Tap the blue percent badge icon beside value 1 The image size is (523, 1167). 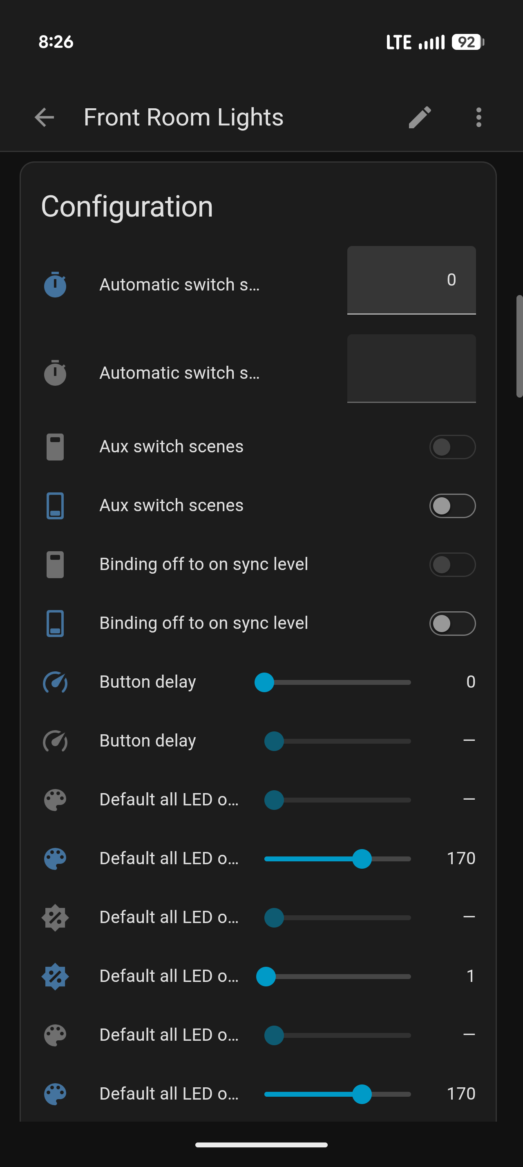point(55,976)
